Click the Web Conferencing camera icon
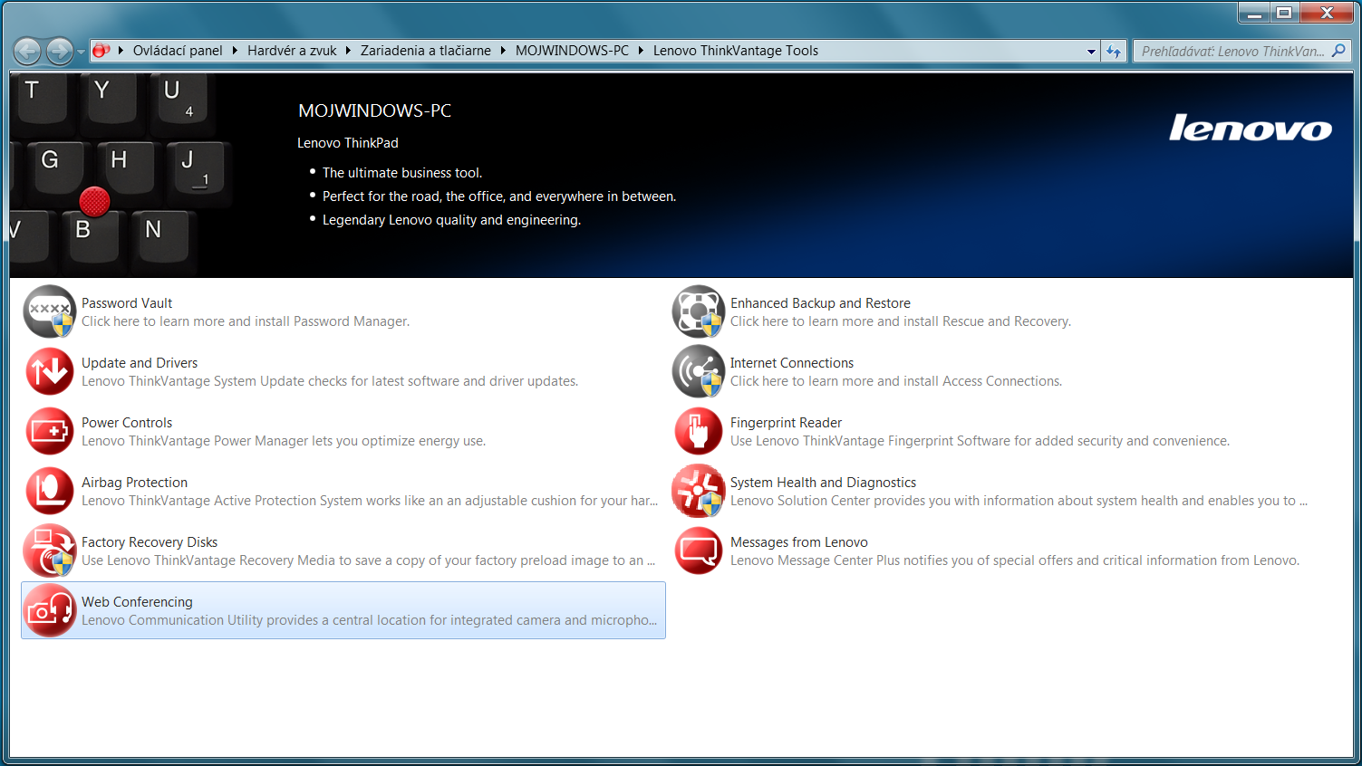This screenshot has width=1362, height=766. [50, 610]
